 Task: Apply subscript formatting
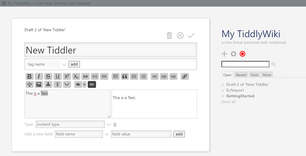76,76
